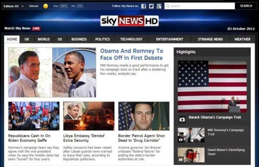Click 'Mitt Romney needs a good performance' summary

134,70
